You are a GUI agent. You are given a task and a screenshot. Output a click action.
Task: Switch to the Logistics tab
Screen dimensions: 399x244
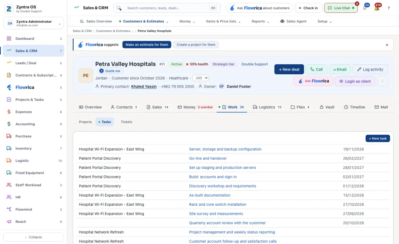pyautogui.click(x=267, y=107)
